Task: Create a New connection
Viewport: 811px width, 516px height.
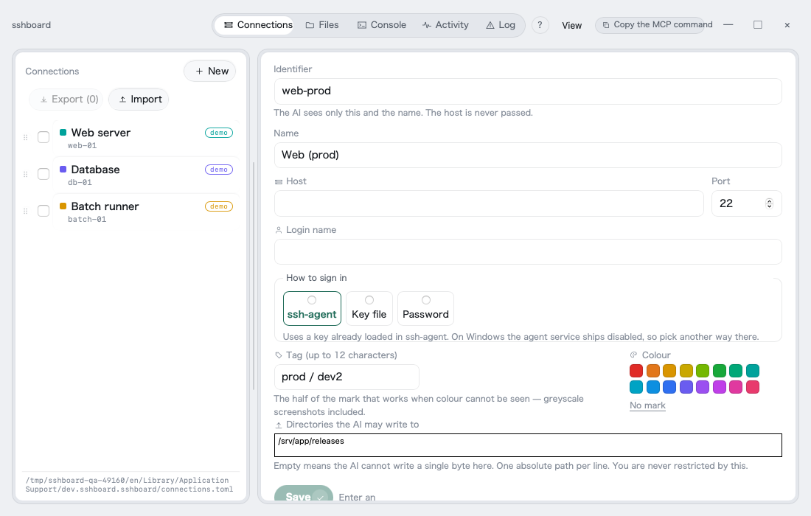Action: tap(210, 72)
